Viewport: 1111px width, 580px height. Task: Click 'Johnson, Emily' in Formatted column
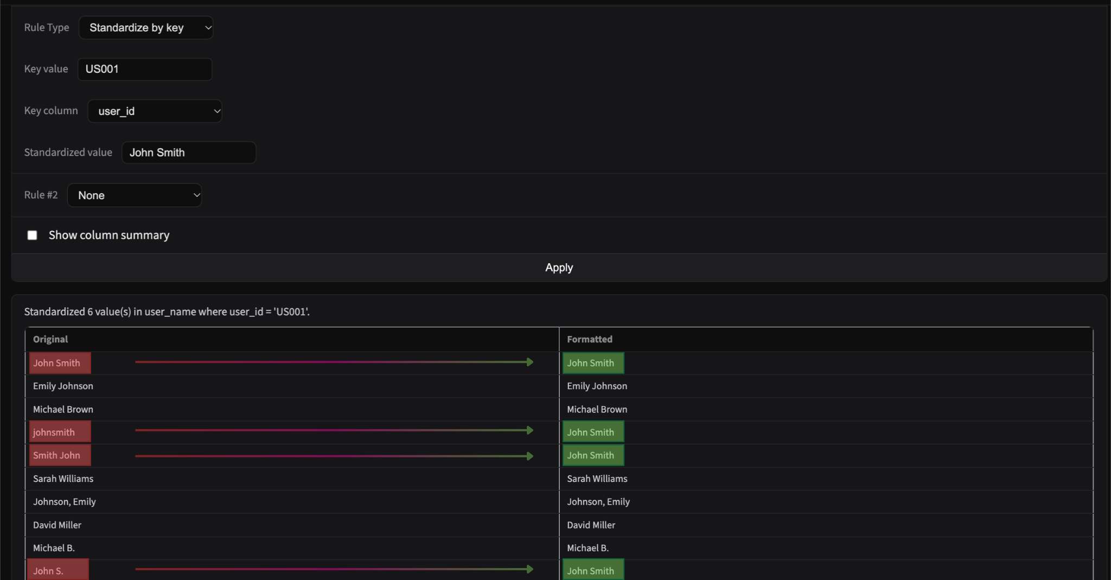coord(598,502)
